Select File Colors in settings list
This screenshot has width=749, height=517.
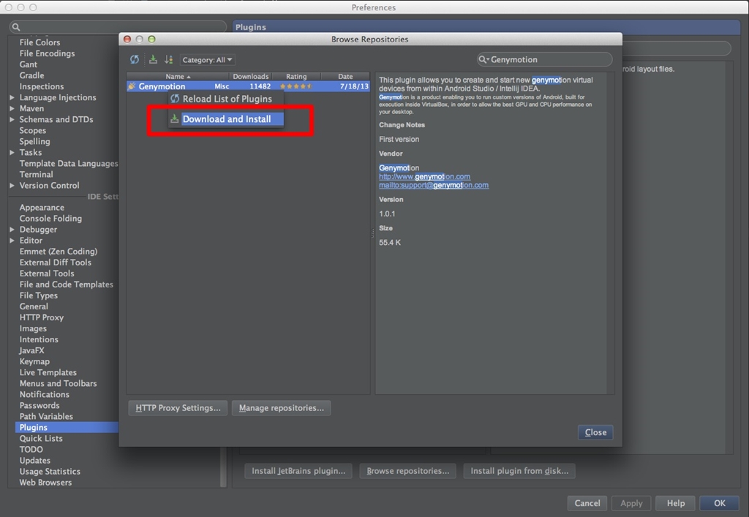pyautogui.click(x=39, y=42)
